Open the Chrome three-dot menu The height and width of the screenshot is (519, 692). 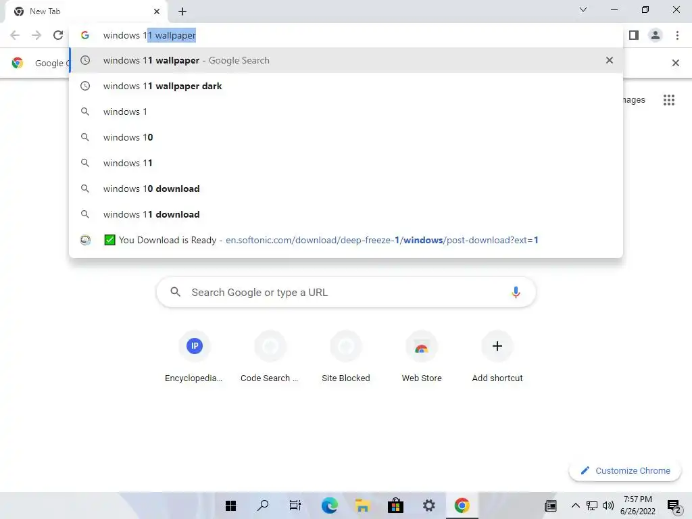coord(677,35)
